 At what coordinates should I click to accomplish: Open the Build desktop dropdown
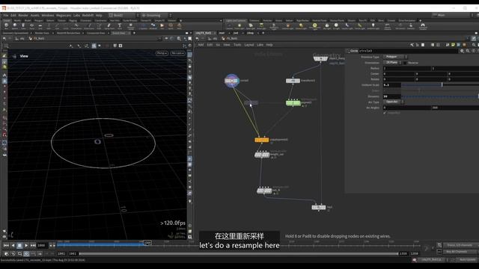click(123, 15)
